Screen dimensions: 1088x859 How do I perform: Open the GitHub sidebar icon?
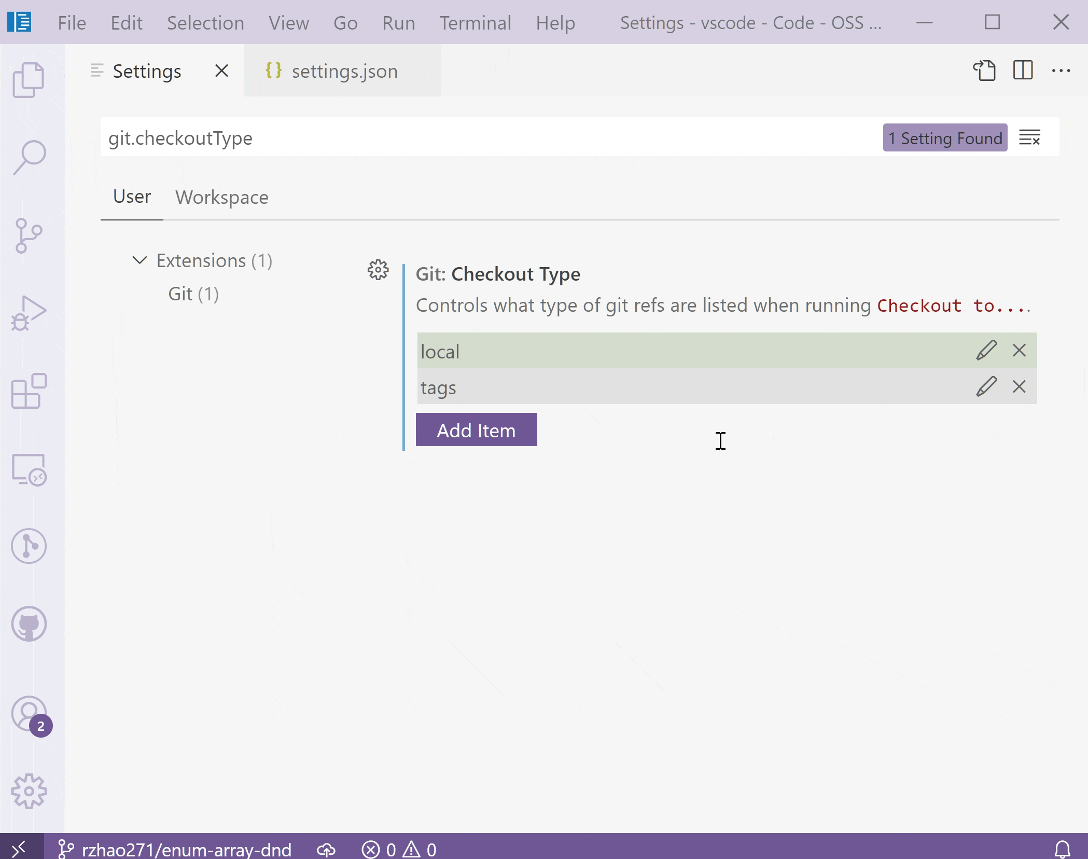point(28,623)
